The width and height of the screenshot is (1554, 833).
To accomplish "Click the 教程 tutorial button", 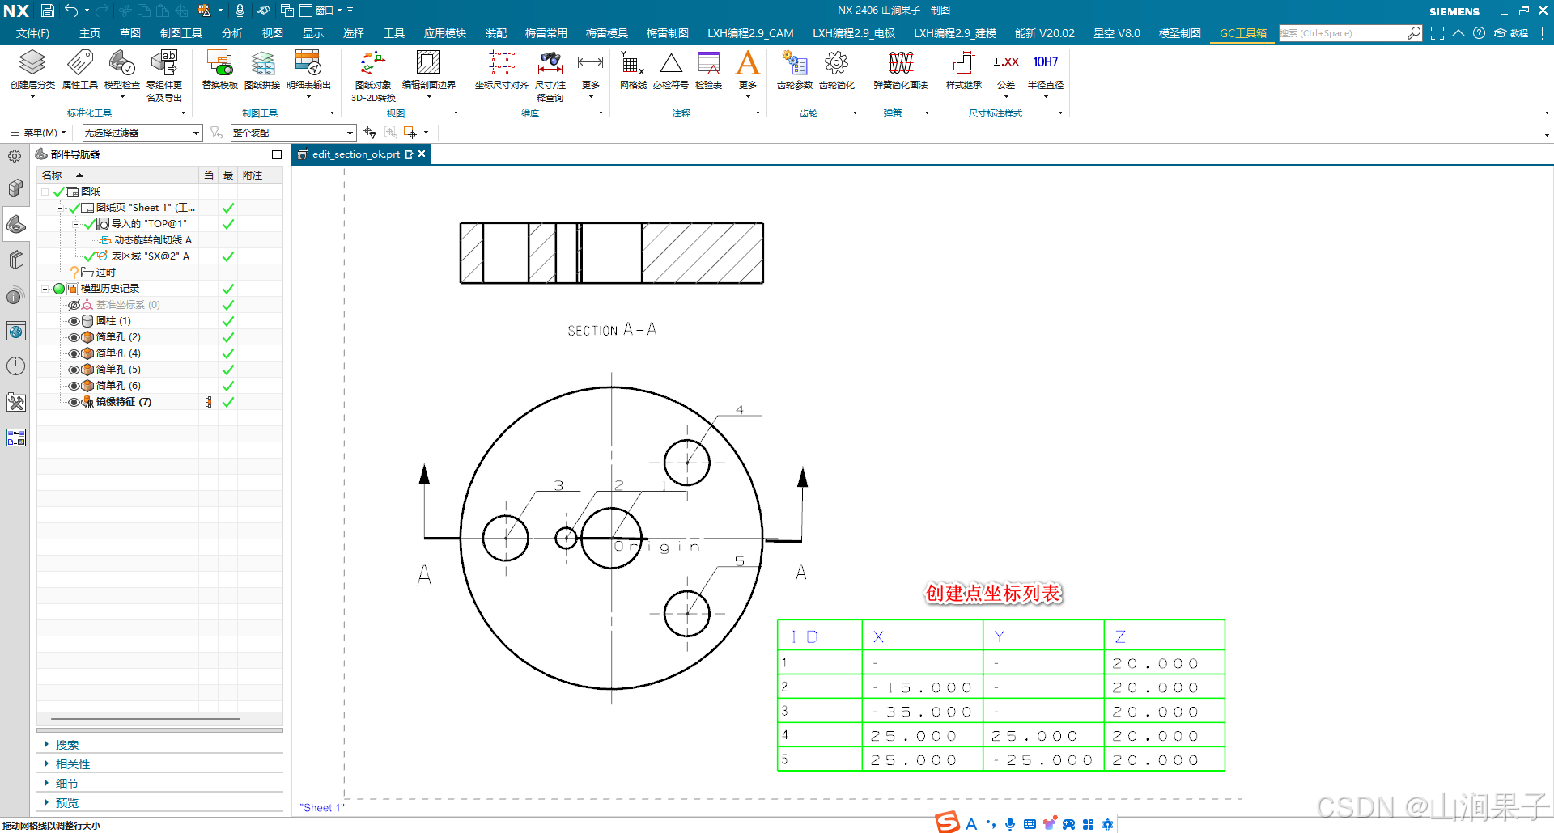I will [x=1511, y=33].
